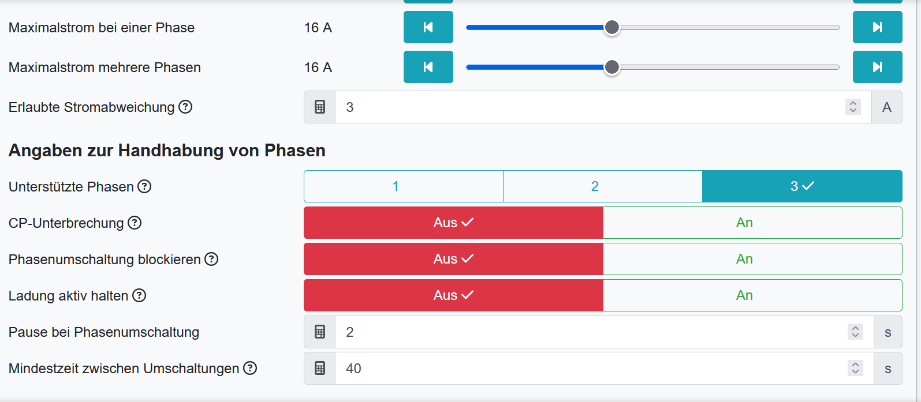Click help icon next to Erlaubte Stromabweichung
The height and width of the screenshot is (402, 921).
point(185,107)
